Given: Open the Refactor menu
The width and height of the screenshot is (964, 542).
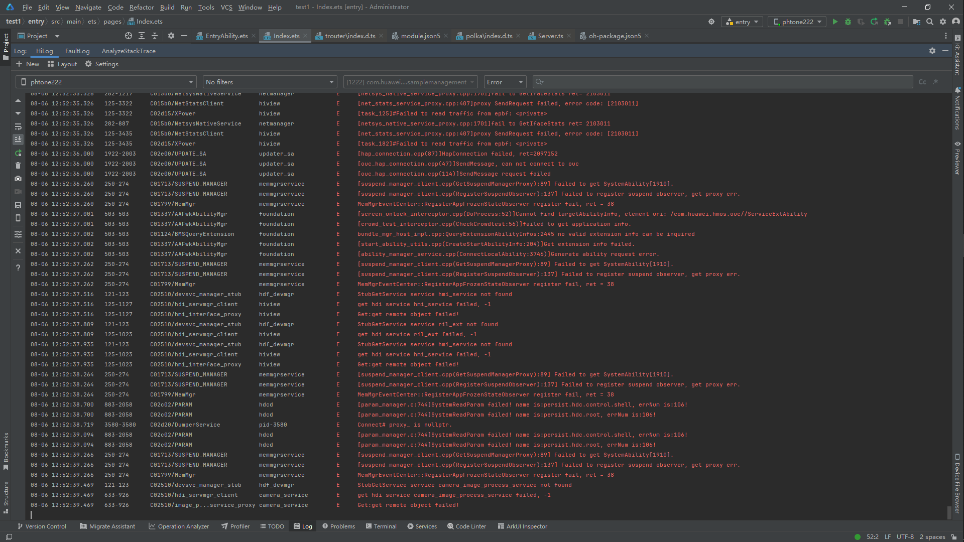Looking at the screenshot, I should (142, 7).
